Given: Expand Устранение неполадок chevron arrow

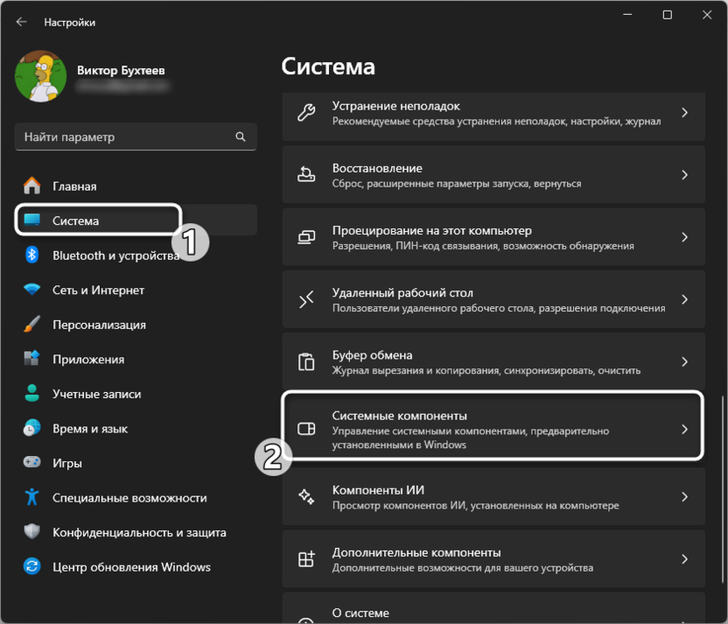Looking at the screenshot, I should [684, 113].
